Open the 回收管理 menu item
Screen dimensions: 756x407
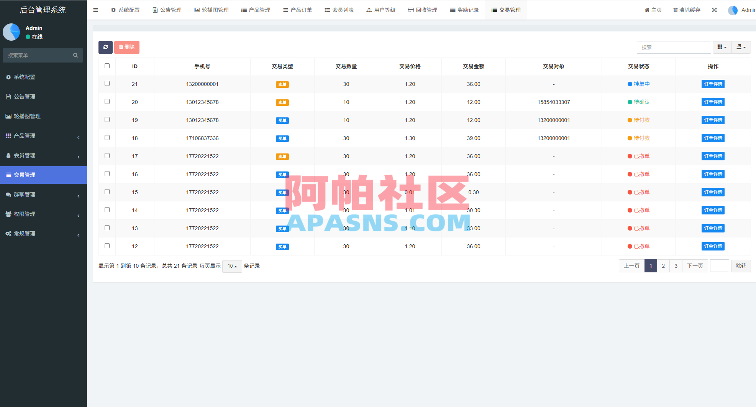pos(422,10)
